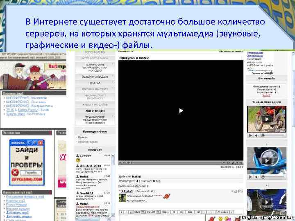Expand arrow on ИСТОРИЯ ЗАВОДОВ item
The image size is (295, 221).
[113, 76]
